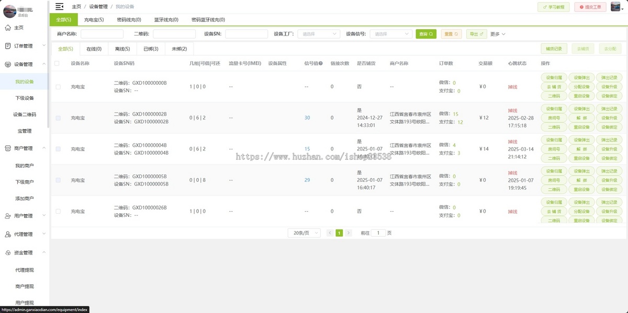Select the 用户管理 person icon
The height and width of the screenshot is (313, 628).
(x=7, y=215)
